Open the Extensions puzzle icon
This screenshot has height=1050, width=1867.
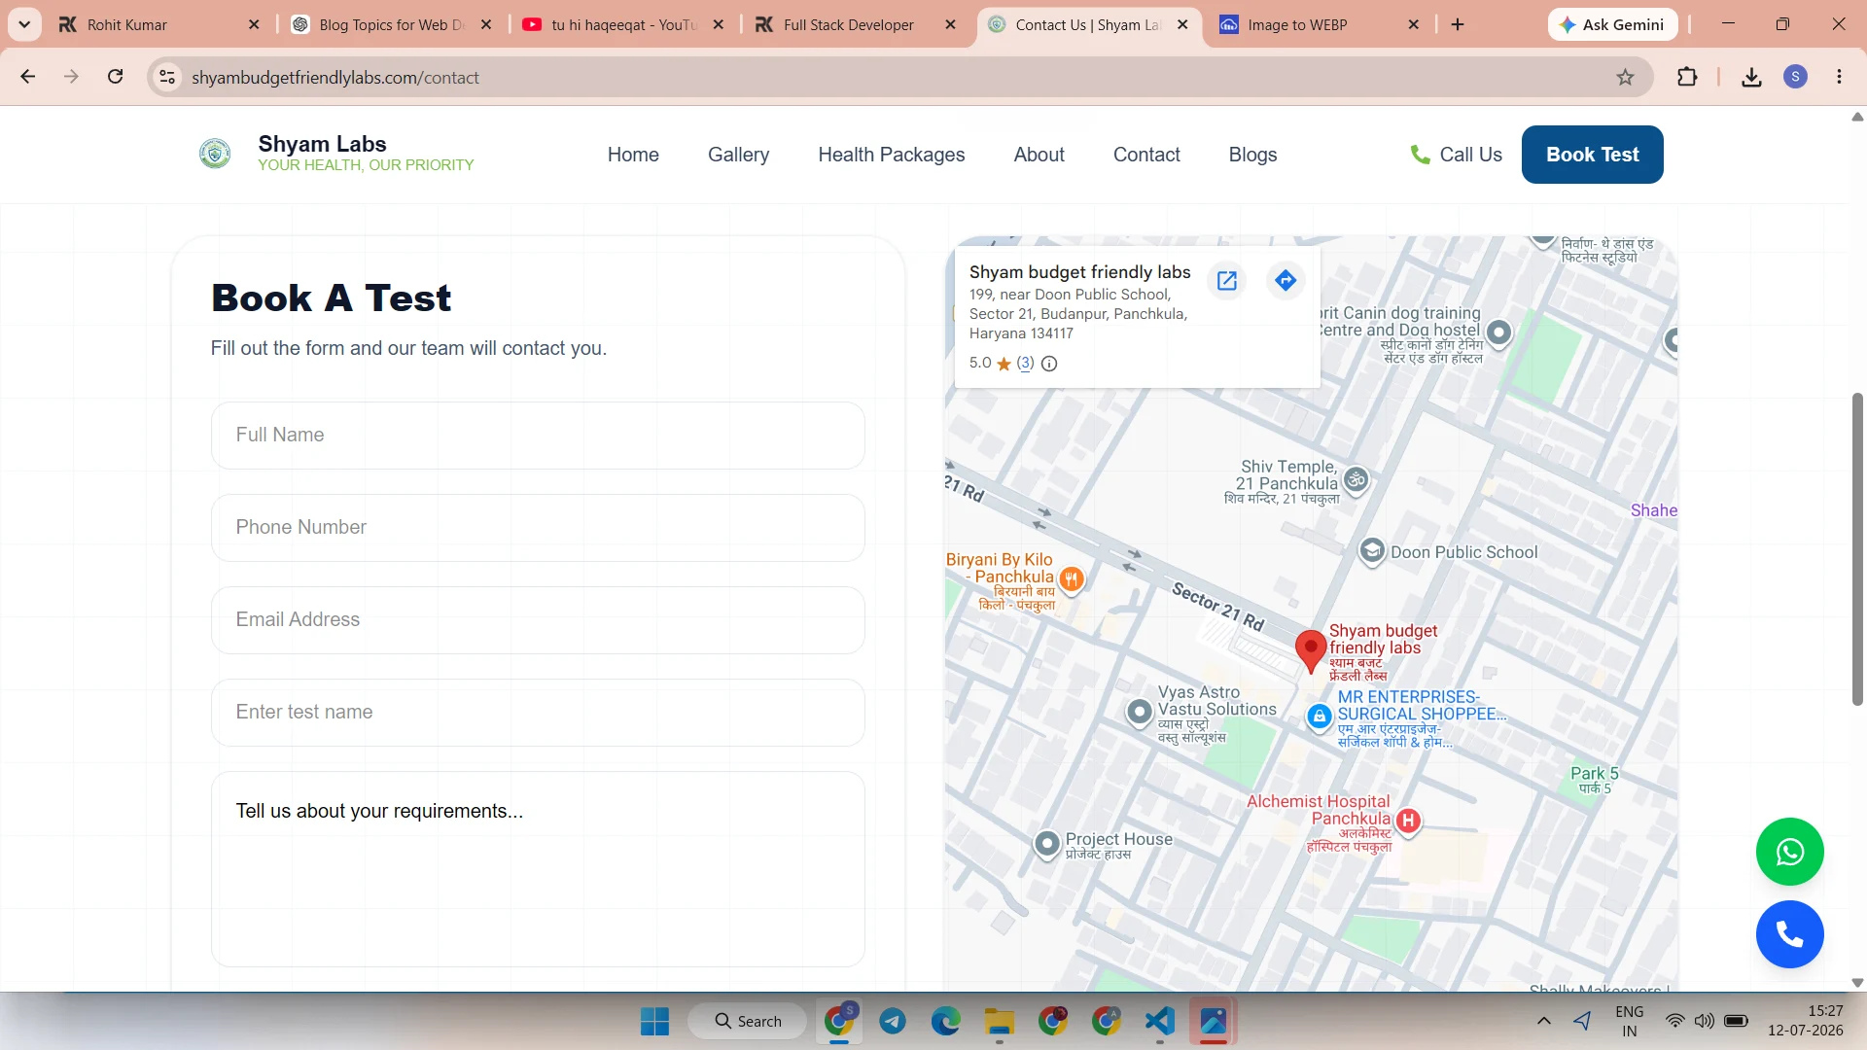[x=1687, y=77]
